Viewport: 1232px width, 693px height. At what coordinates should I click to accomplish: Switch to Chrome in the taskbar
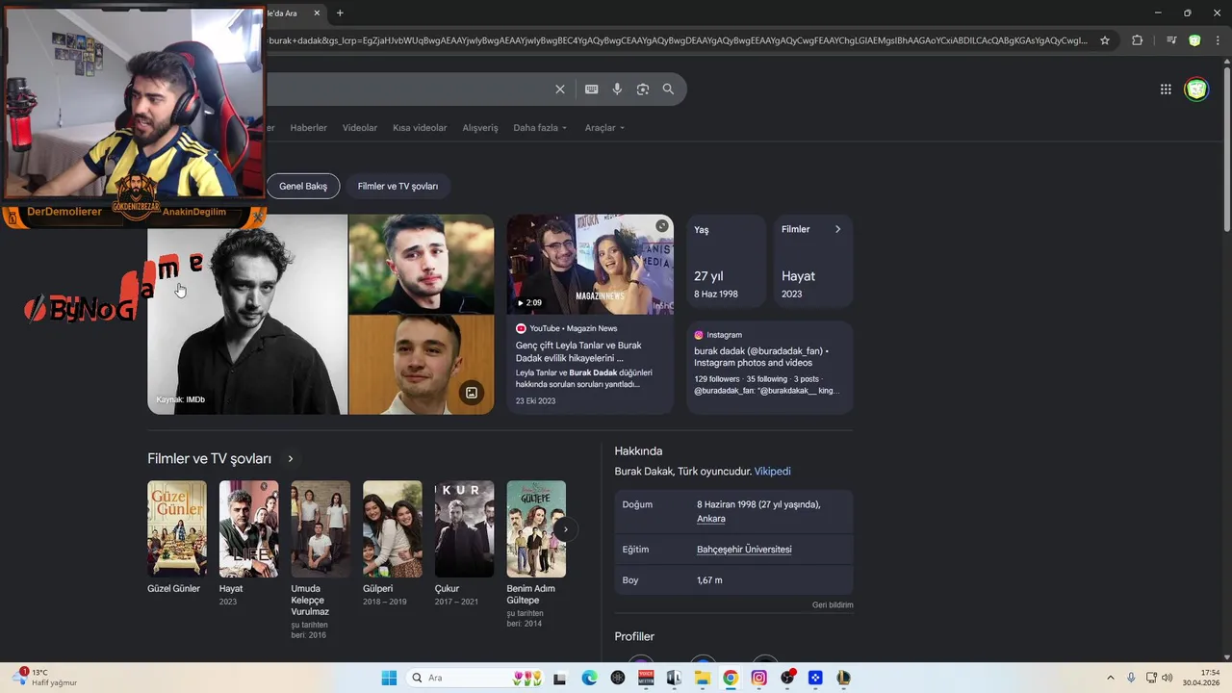coord(731,678)
